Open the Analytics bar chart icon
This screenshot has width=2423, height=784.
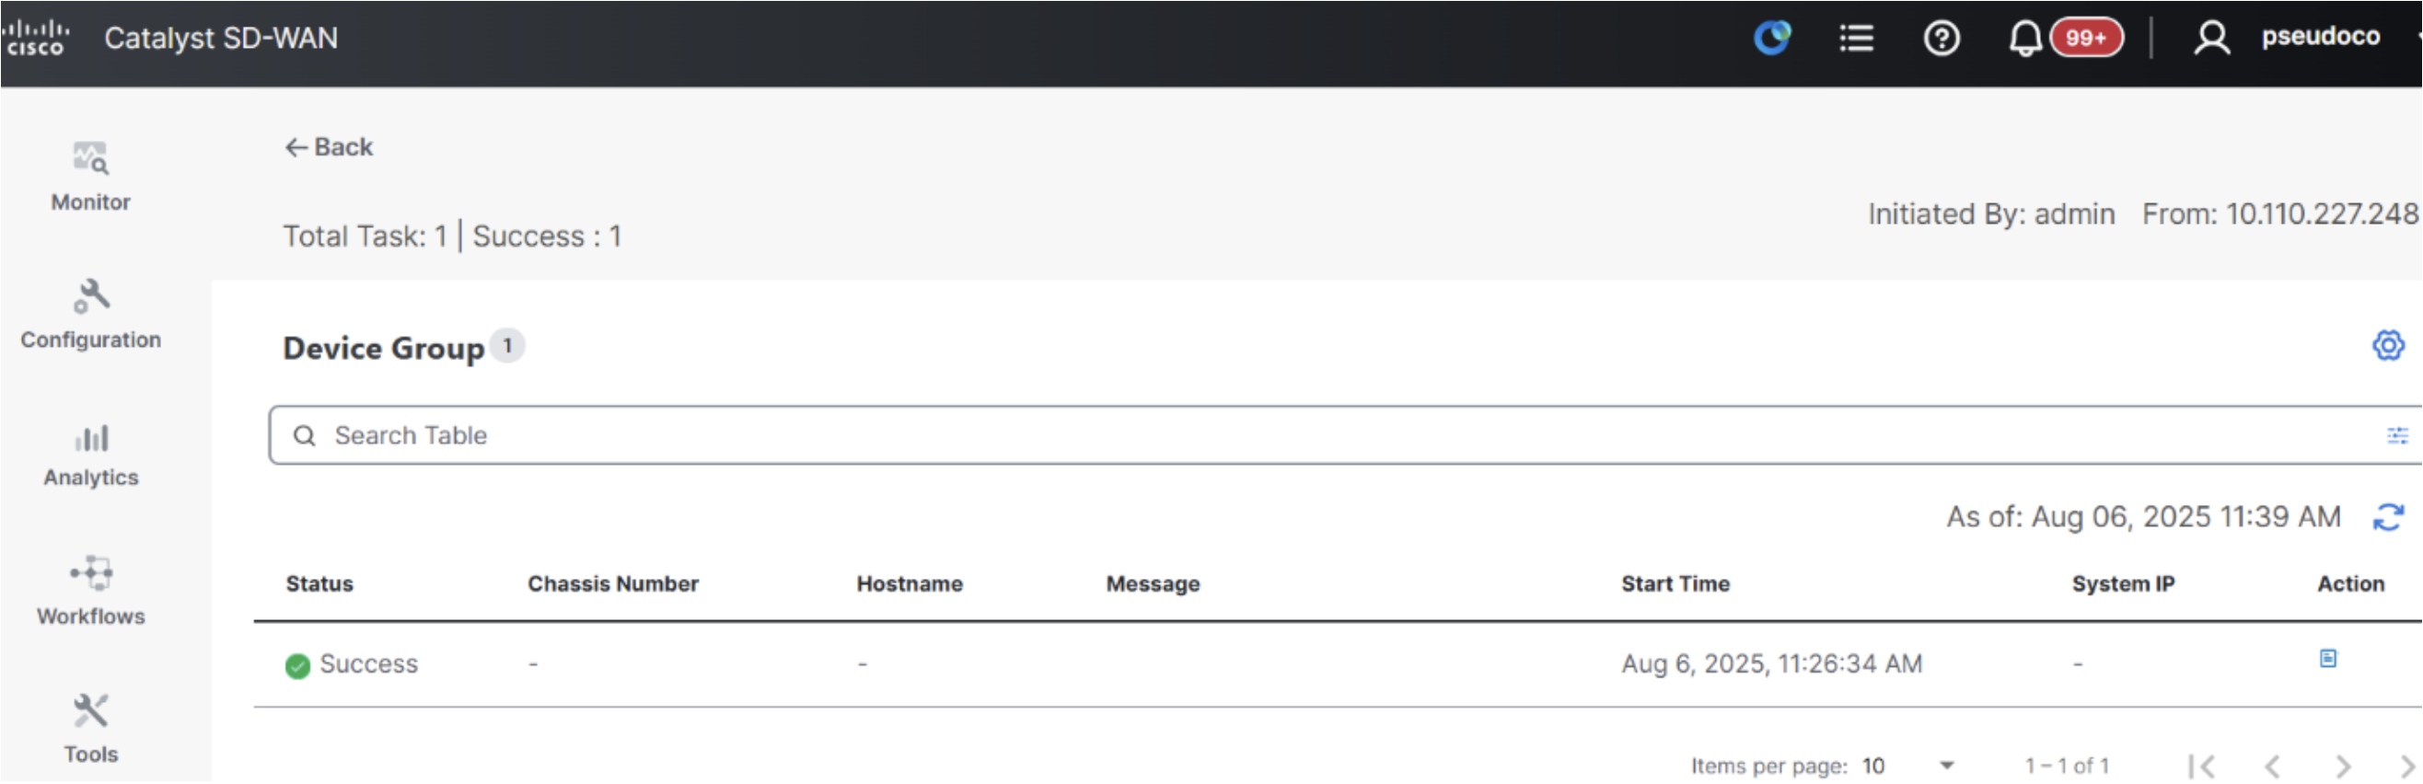coord(91,437)
